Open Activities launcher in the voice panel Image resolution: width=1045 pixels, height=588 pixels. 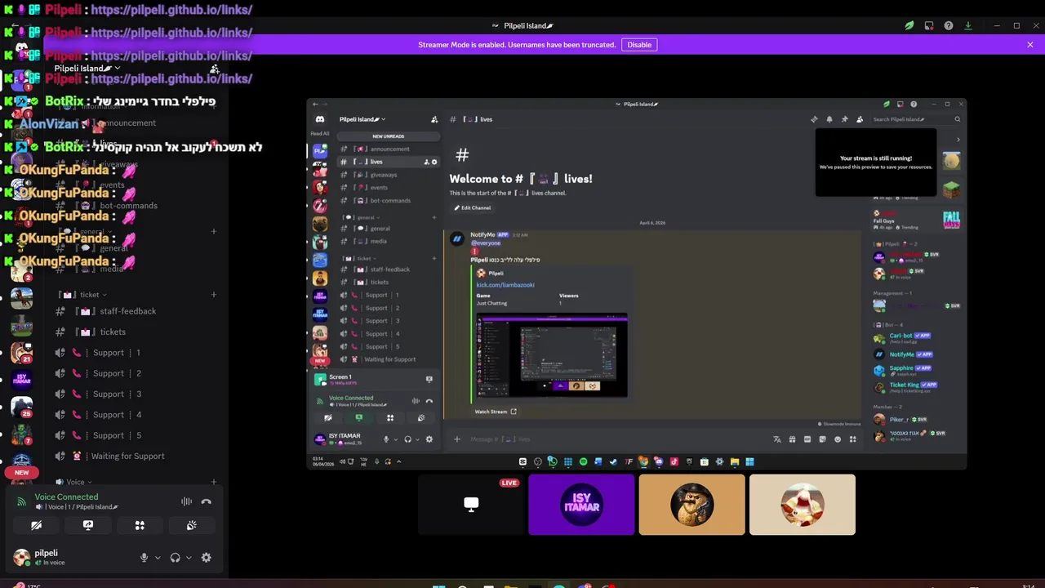pyautogui.click(x=140, y=525)
